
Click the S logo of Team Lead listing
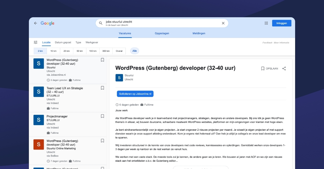pyautogui.click(x=39, y=92)
